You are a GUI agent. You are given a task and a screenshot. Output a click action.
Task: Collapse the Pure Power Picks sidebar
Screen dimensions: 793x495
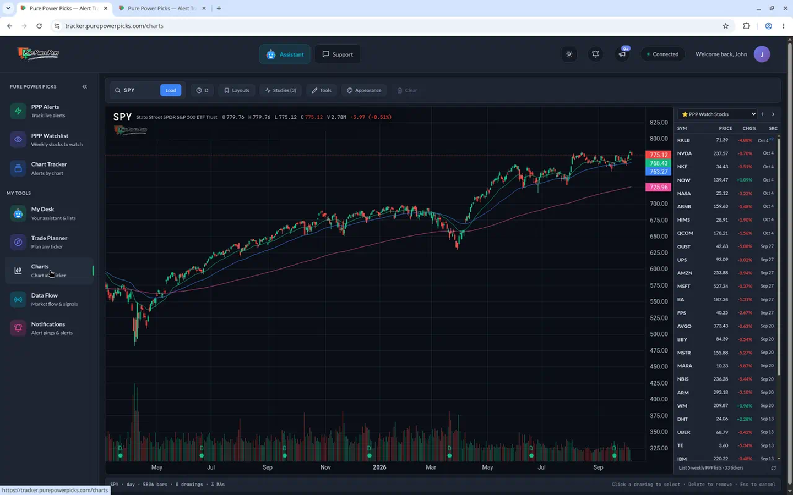[84, 86]
